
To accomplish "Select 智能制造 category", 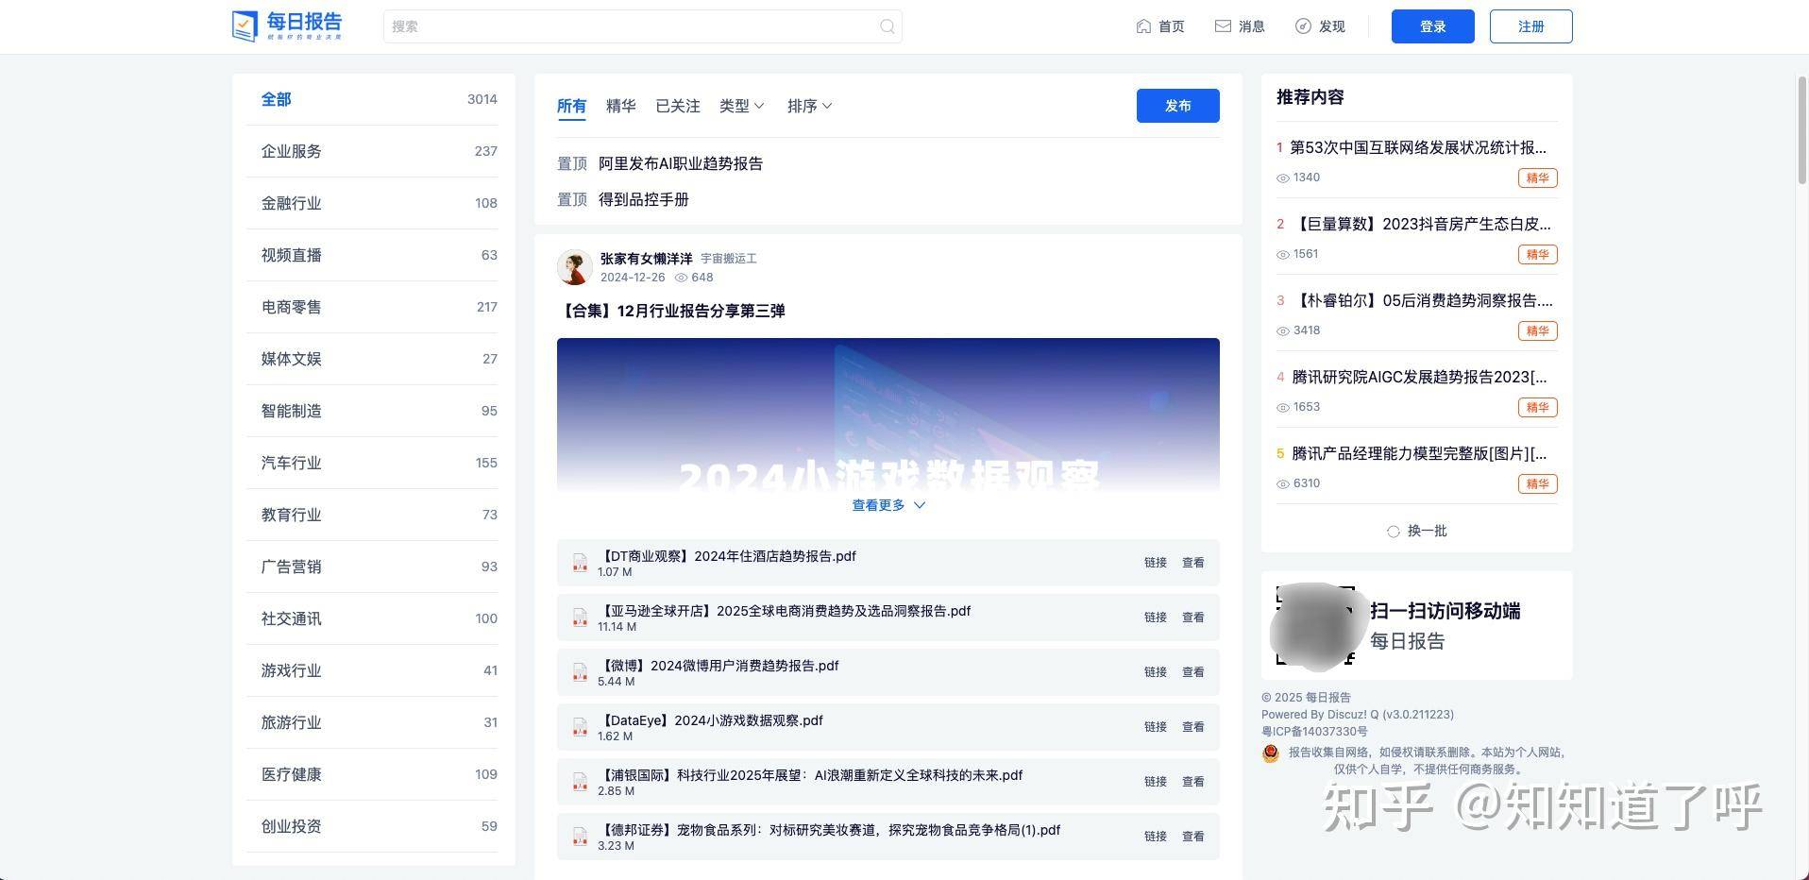I will coord(373,411).
